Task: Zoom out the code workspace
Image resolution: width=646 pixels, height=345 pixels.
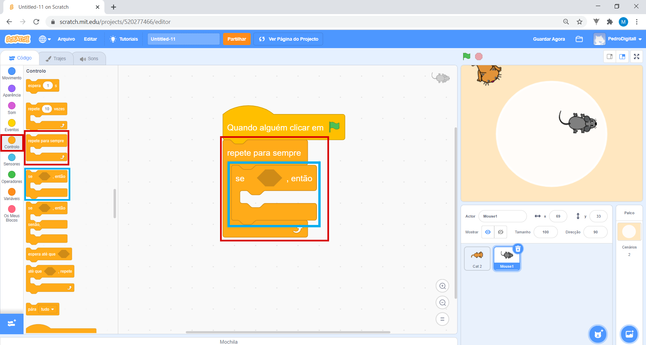Action: pyautogui.click(x=442, y=303)
